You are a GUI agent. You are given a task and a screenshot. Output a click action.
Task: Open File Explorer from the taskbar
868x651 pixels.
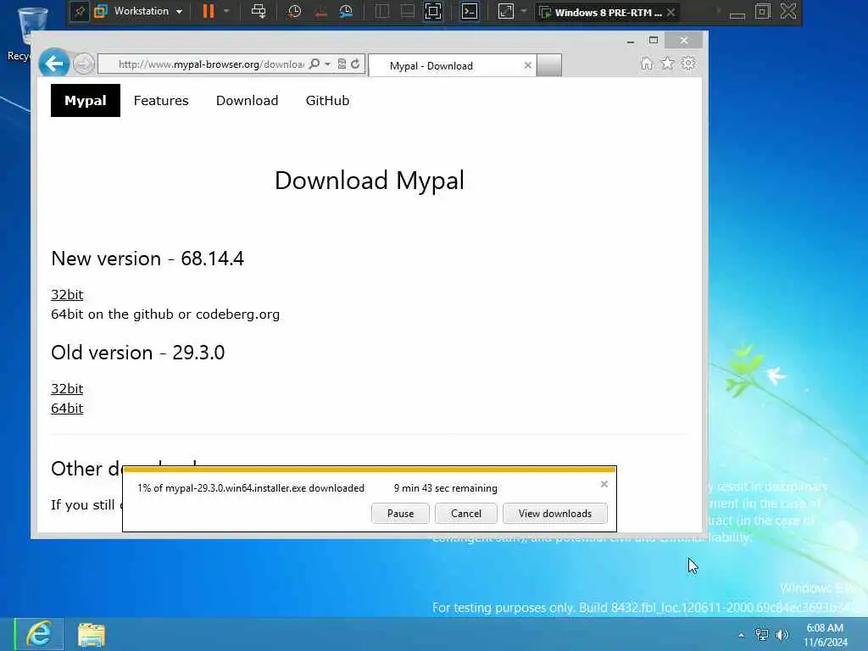pyautogui.click(x=92, y=635)
